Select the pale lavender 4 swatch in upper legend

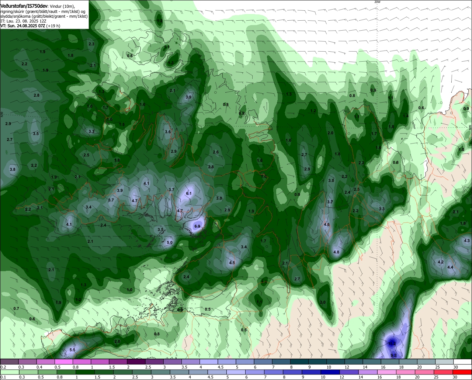tap(209, 362)
